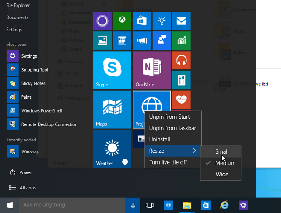This screenshot has height=213, width=281.
Task: Launch the Skype tile
Action: pos(112,70)
